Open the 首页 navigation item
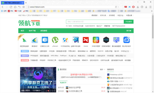 coord(22,31)
